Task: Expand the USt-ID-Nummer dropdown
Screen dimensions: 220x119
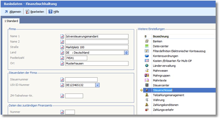Action: (x=97, y=85)
